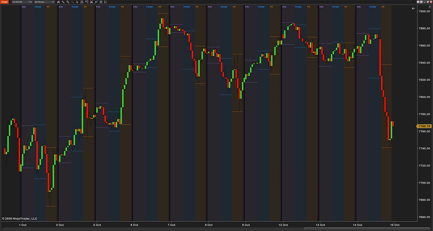This screenshot has height=231, width=433.
Task: Click the 7820.00 price axis label
Action: (424, 80)
